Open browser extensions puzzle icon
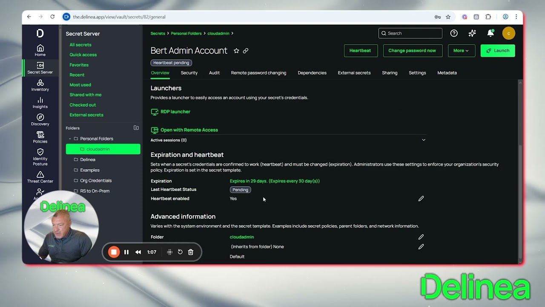Screen dimensions: 545x307 point(488,17)
